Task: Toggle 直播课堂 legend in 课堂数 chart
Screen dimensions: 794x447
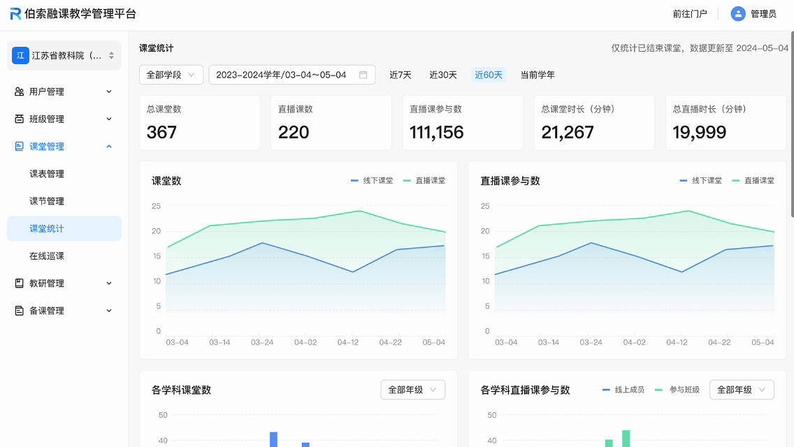Action: tap(424, 180)
